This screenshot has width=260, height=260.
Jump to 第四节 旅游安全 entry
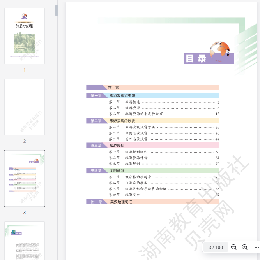133,195
